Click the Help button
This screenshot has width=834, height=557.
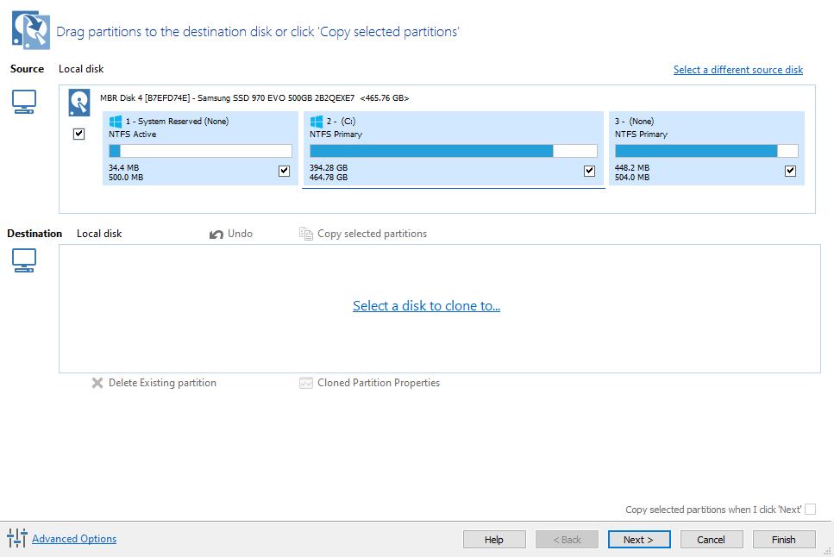pos(494,539)
